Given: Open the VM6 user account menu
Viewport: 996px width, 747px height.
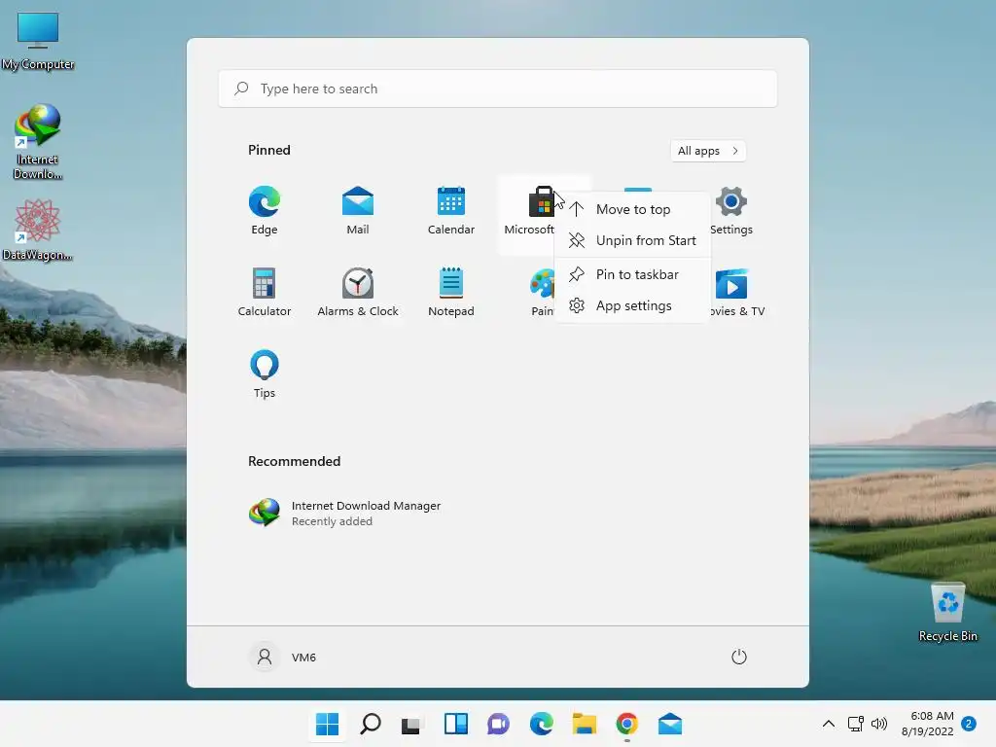Looking at the screenshot, I should pos(282,657).
